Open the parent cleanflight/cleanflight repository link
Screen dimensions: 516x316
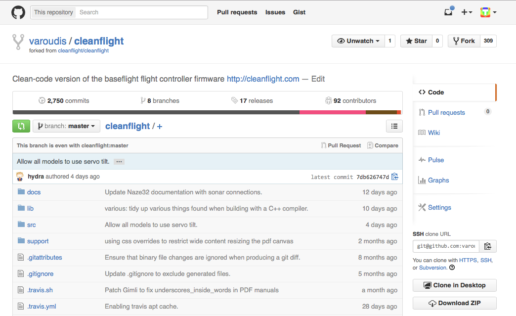click(x=83, y=51)
